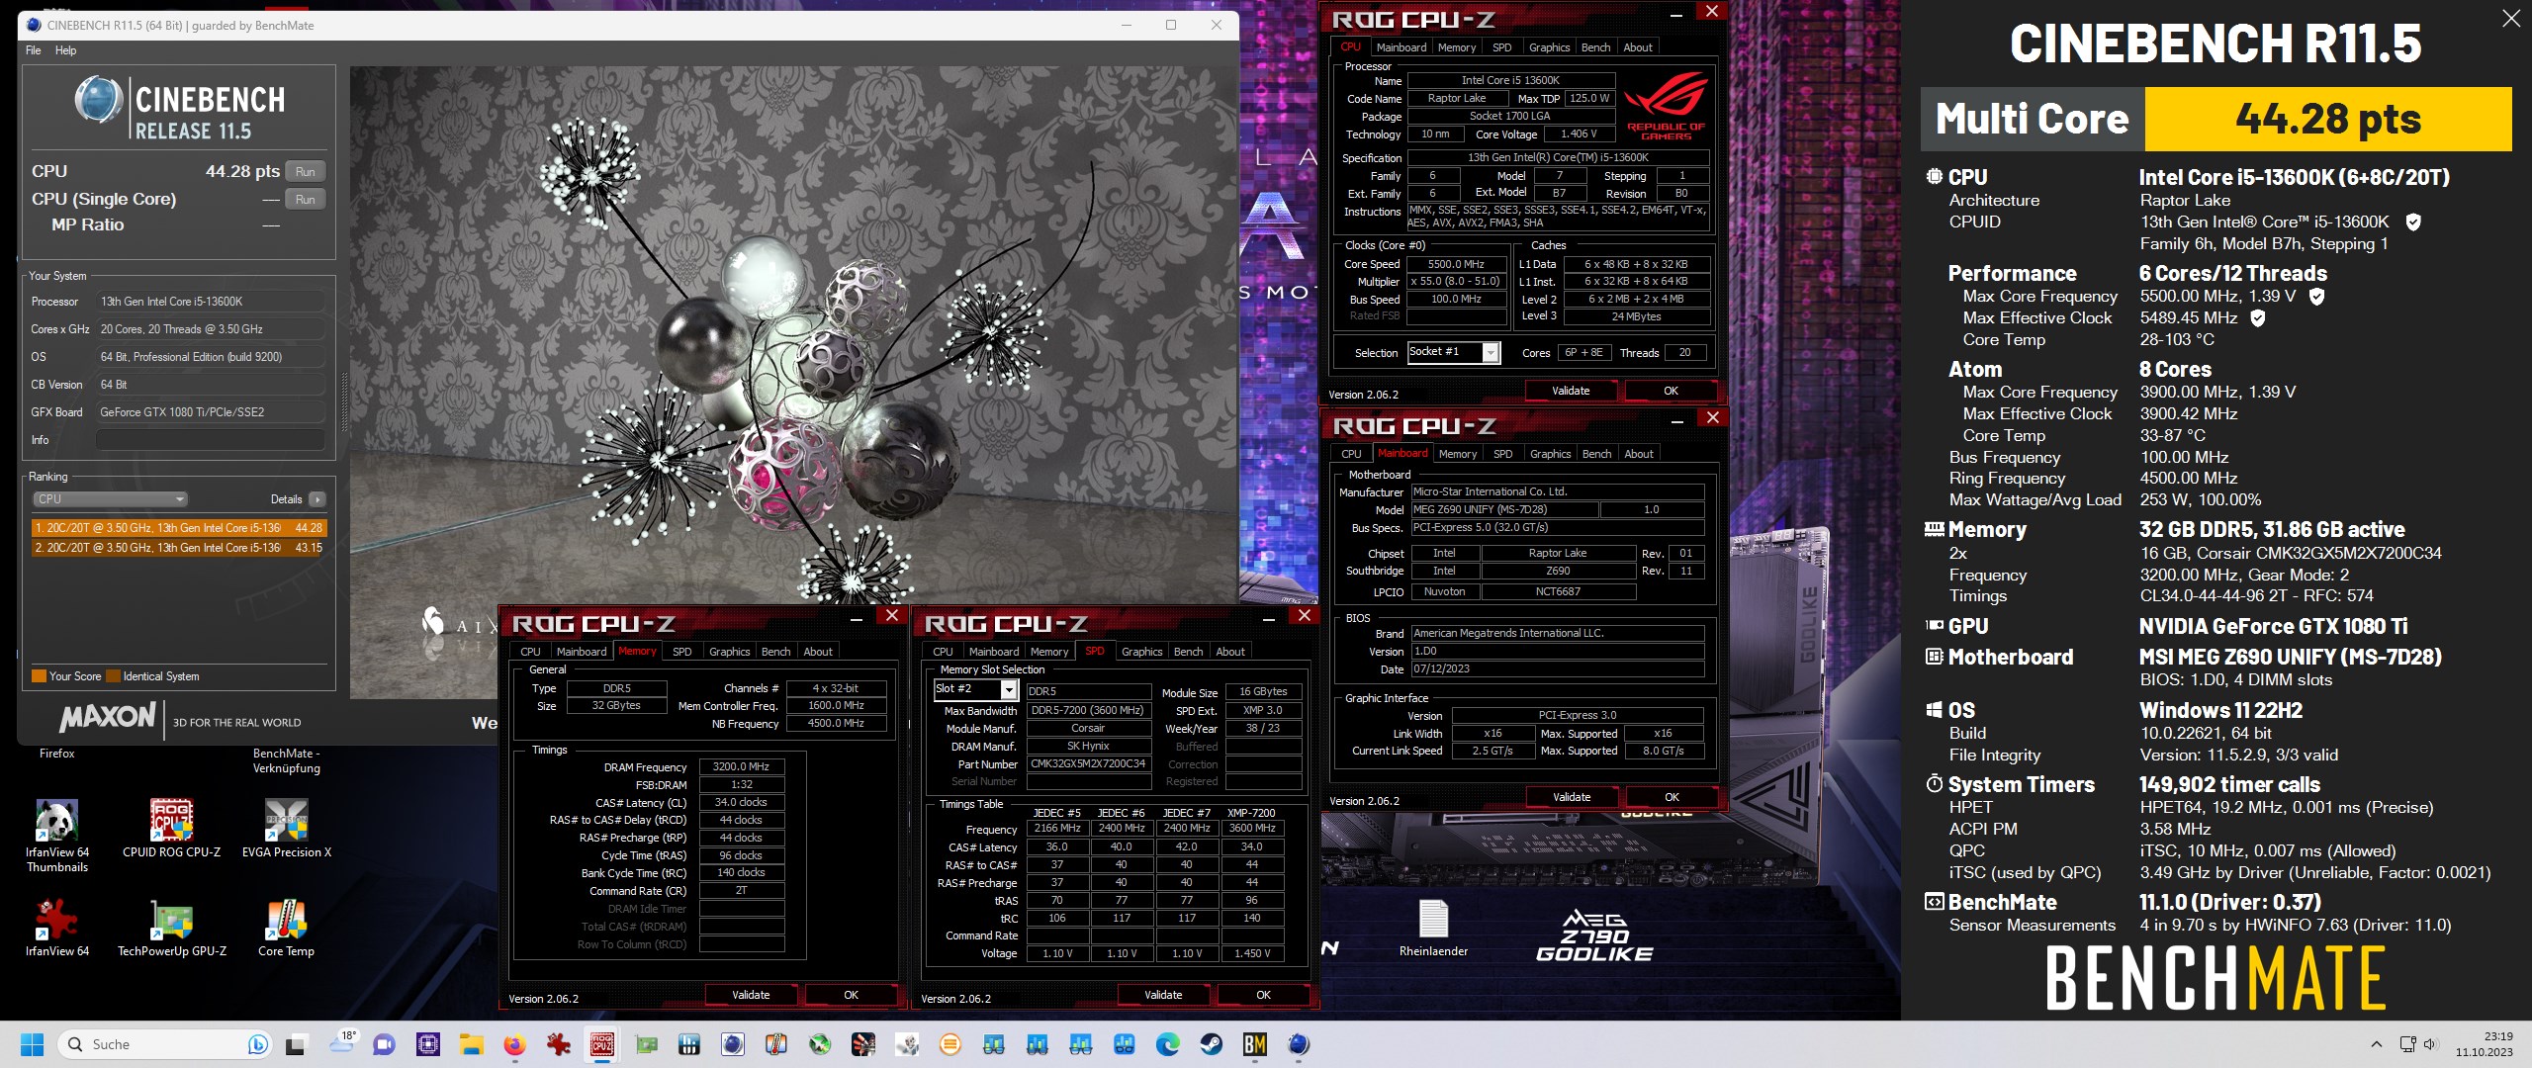Run the CPU multi-core benchmark
The height and width of the screenshot is (1068, 2532).
click(305, 171)
